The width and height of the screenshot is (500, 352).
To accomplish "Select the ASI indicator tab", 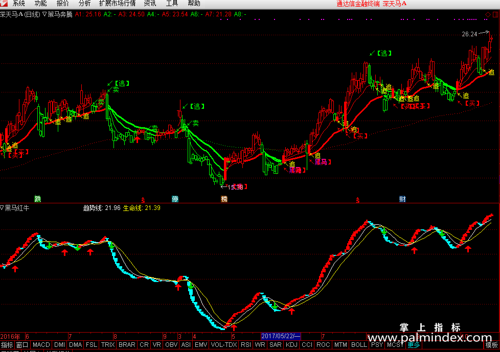I will point(186,345).
